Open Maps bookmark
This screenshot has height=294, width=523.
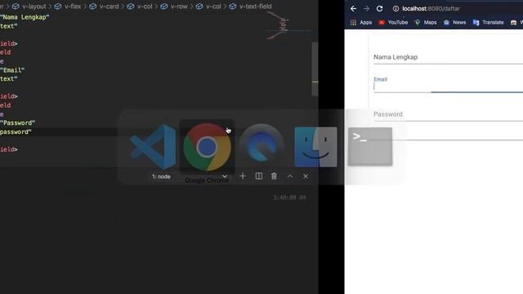(x=425, y=22)
